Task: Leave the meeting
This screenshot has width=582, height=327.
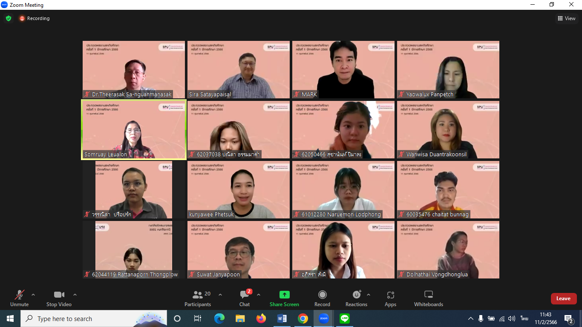Action: pos(563,298)
